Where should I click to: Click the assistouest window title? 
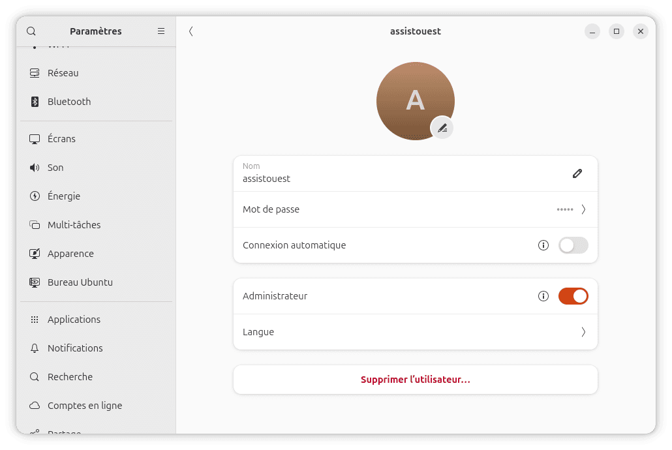pos(416,31)
